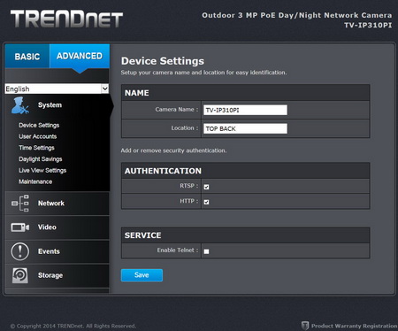
Task: Save the device settings
Action: coord(142,275)
